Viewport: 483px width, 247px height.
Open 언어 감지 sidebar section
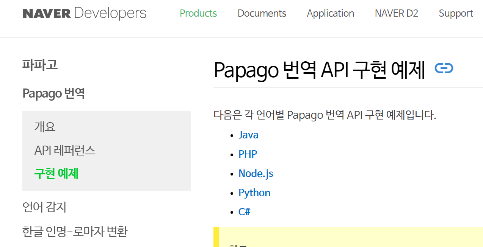pos(44,207)
